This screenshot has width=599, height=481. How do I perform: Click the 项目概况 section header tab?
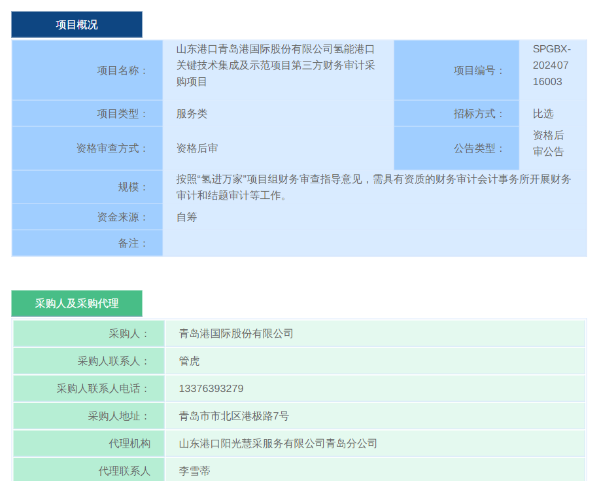coord(77,25)
